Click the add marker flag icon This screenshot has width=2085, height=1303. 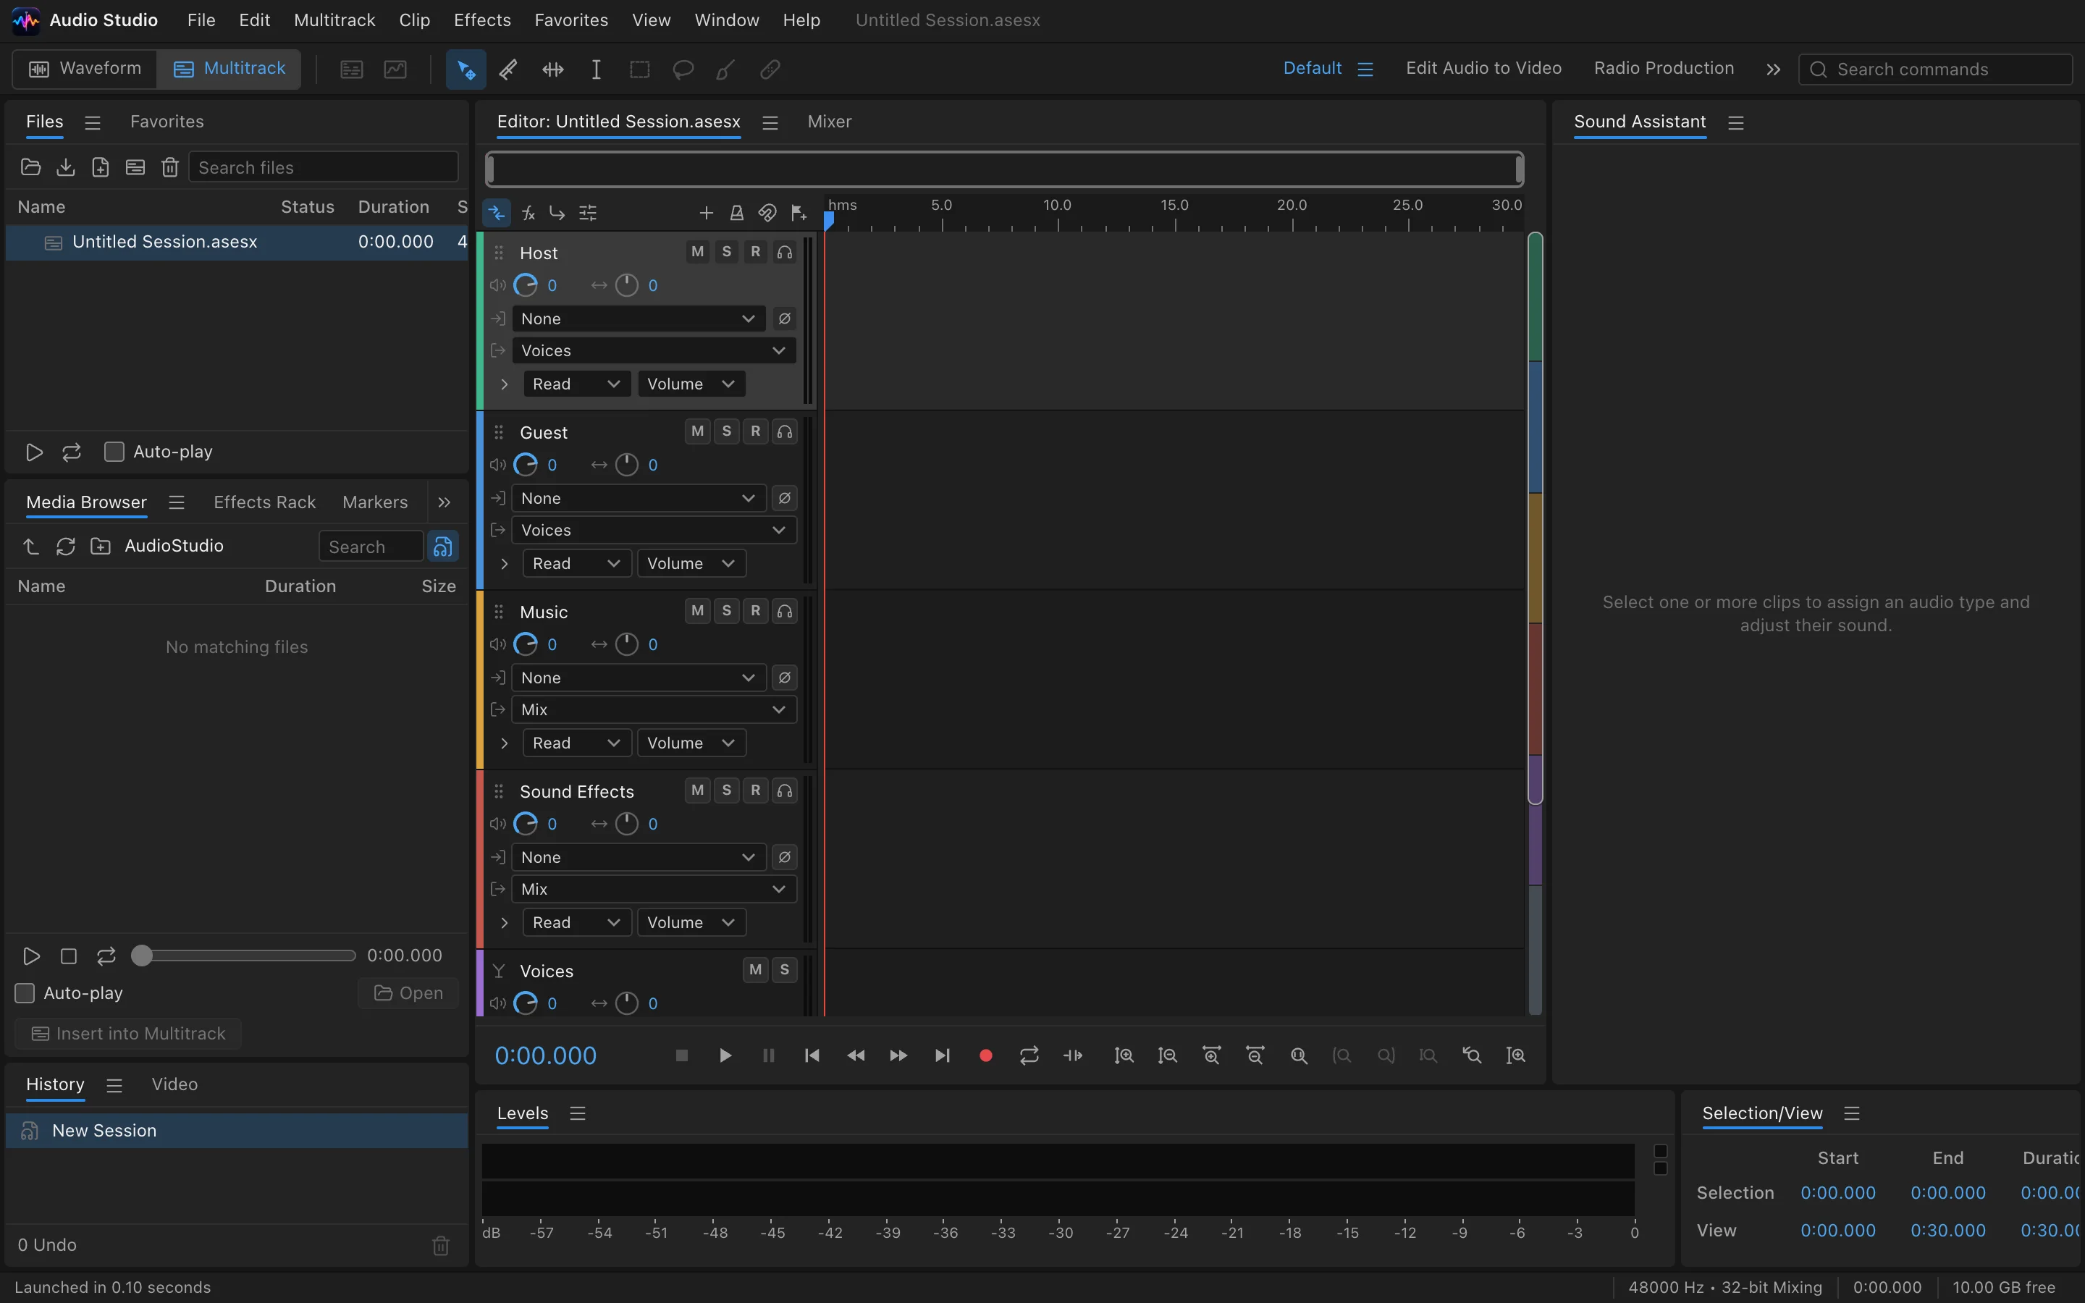799,213
